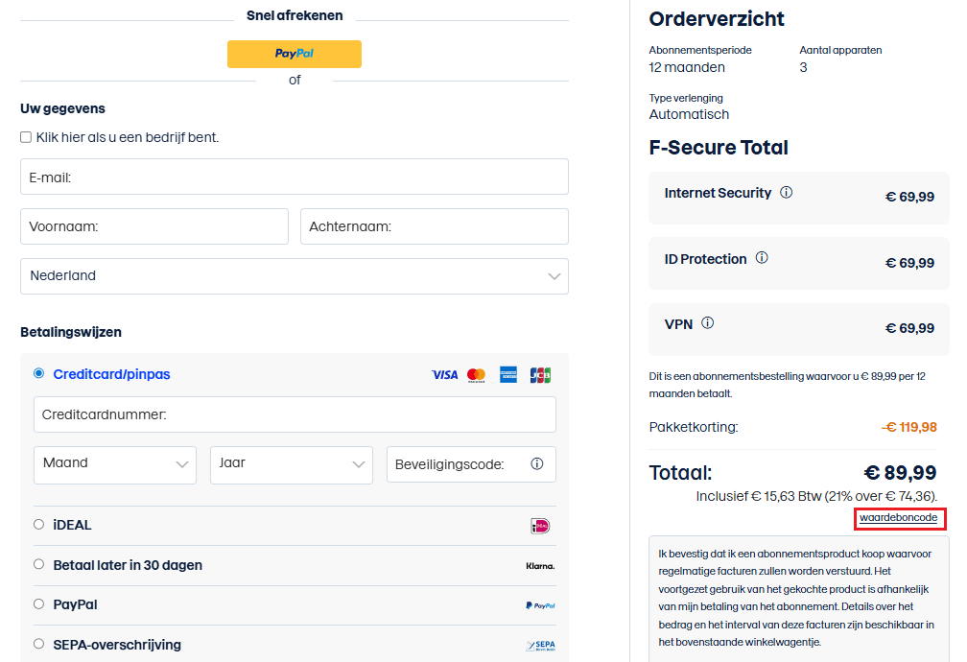The width and height of the screenshot is (967, 662).
Task: Open the waardeboncode link
Action: (x=899, y=517)
